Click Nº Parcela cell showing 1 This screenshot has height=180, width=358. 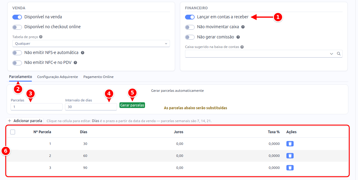click(x=50, y=144)
